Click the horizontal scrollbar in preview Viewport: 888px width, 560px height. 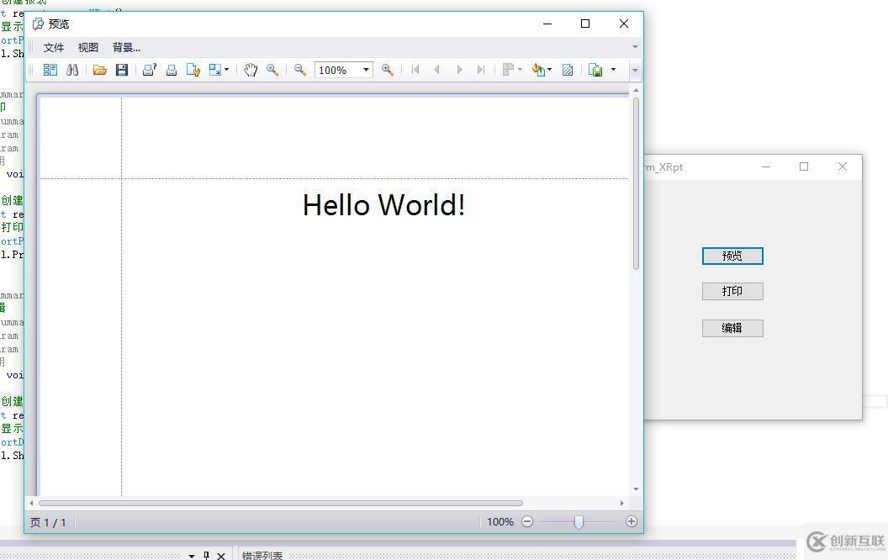click(280, 503)
